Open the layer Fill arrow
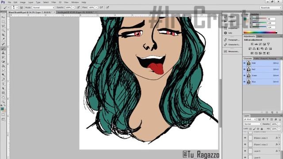Image resolution: width=283 pixels, height=159 pixels. [x=279, y=129]
